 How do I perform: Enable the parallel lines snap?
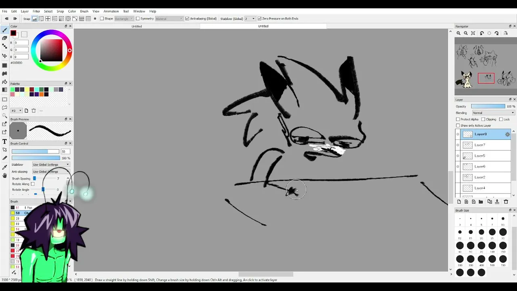41,19
